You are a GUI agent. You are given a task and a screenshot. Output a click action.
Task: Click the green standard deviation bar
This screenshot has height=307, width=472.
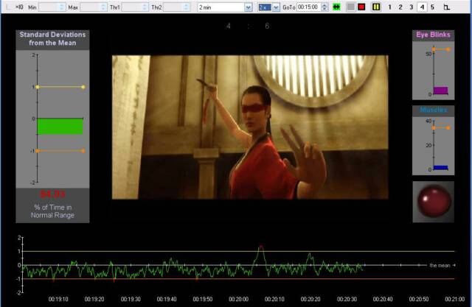[x=60, y=127]
